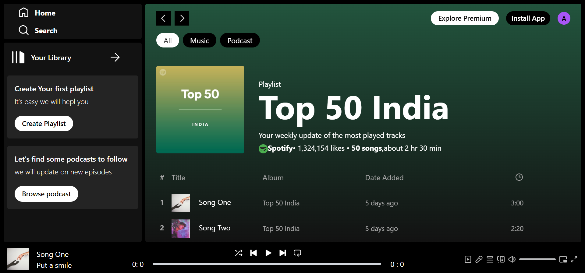This screenshot has height=273, width=585.
Task: Click the Create Playlist button
Action: point(44,124)
